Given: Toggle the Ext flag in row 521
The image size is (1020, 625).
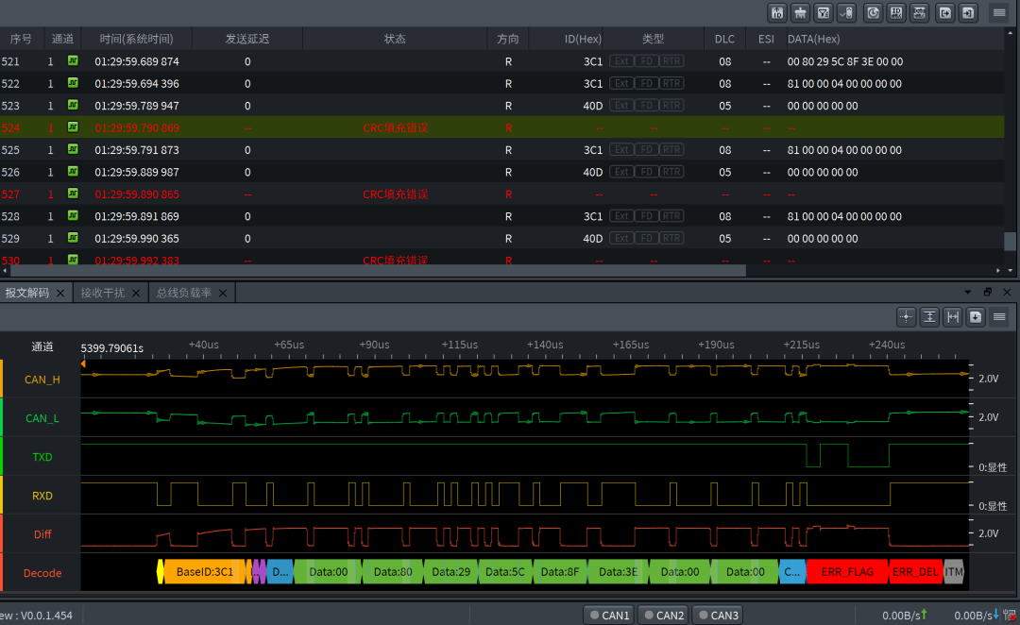Looking at the screenshot, I should 621,61.
